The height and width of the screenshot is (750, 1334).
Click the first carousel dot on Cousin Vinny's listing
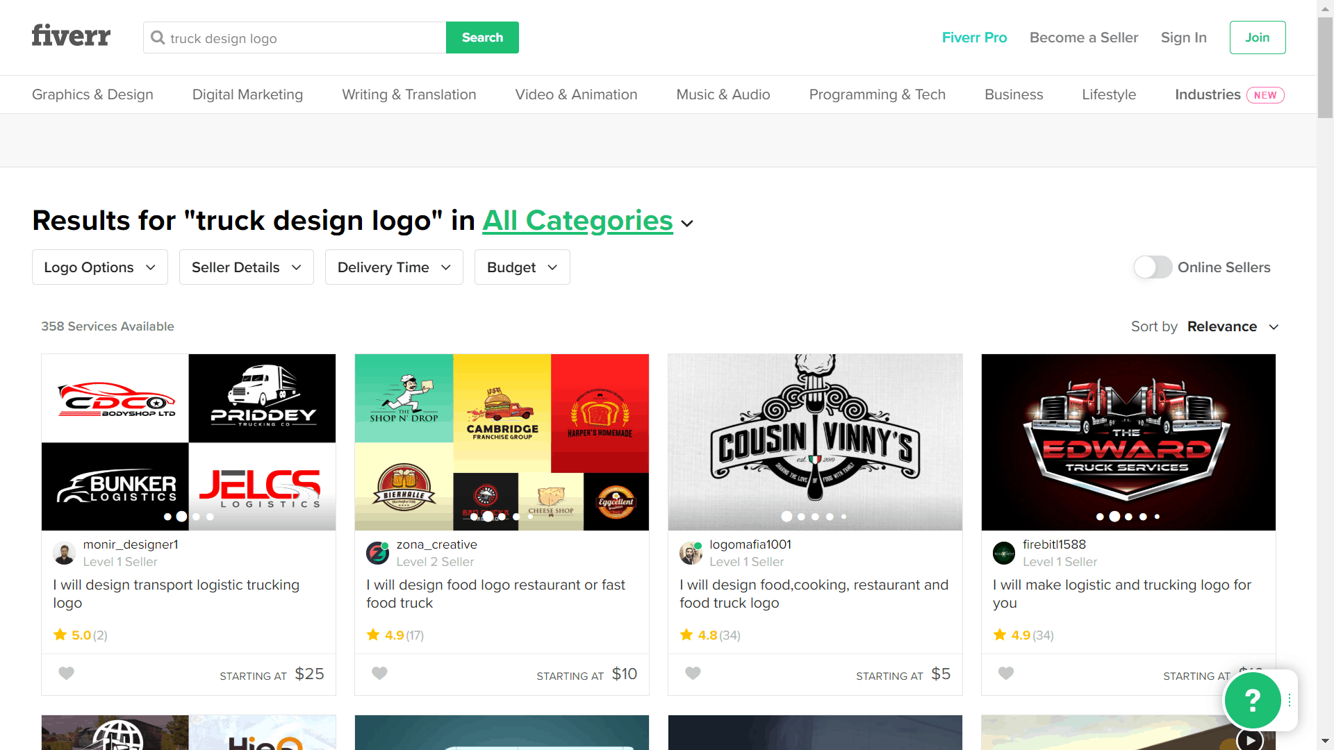[x=785, y=517]
